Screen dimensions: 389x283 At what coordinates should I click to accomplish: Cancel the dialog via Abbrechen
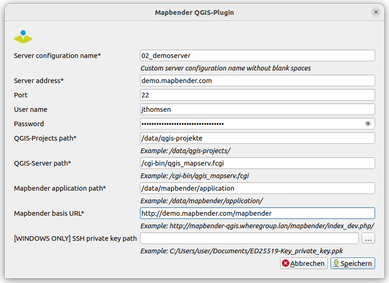(303, 263)
